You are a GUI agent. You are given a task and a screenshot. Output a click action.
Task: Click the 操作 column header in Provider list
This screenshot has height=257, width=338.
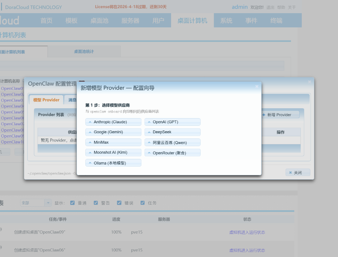(280, 132)
